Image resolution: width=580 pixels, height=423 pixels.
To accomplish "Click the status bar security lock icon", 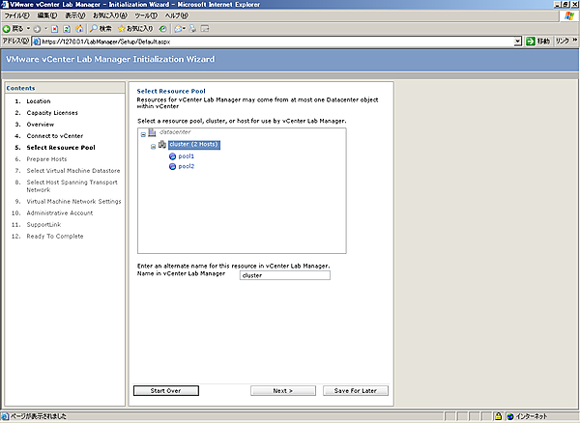I will [x=498, y=416].
